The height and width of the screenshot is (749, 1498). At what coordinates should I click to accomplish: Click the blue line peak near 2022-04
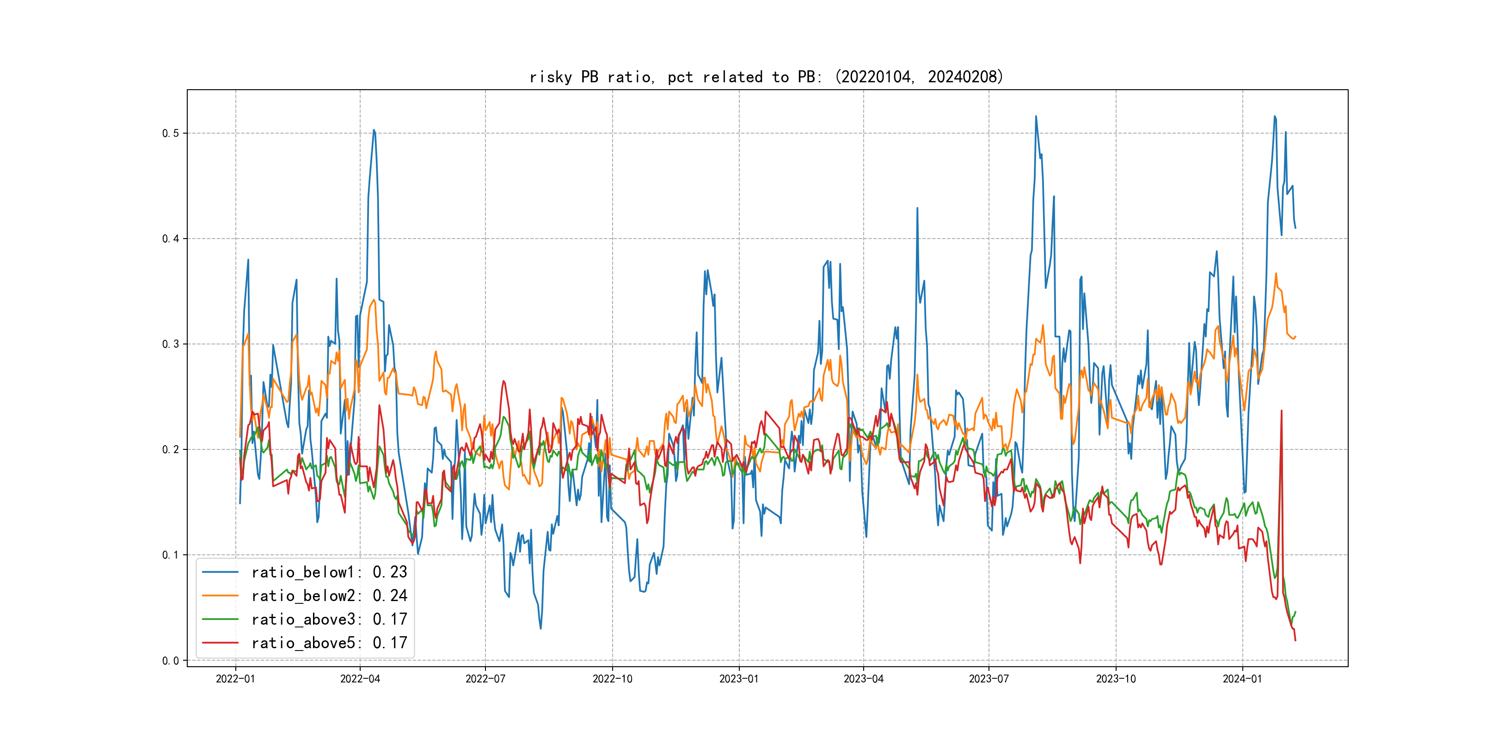click(x=374, y=131)
